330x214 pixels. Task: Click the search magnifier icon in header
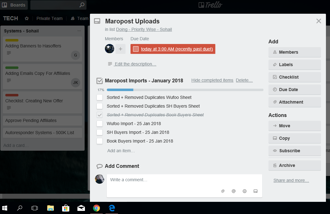[82, 5]
